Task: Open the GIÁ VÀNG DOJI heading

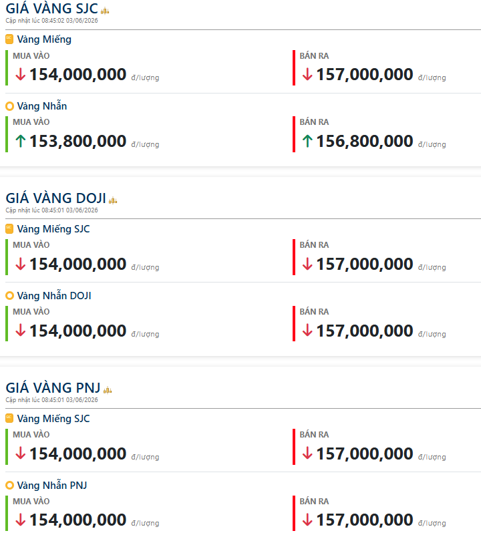Action: click(x=55, y=198)
